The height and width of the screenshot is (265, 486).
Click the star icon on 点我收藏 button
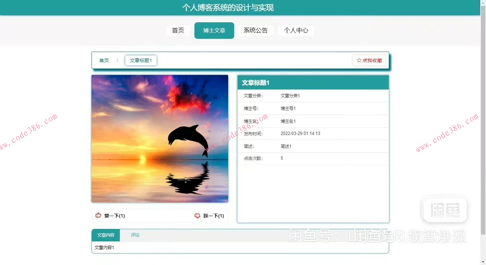358,60
